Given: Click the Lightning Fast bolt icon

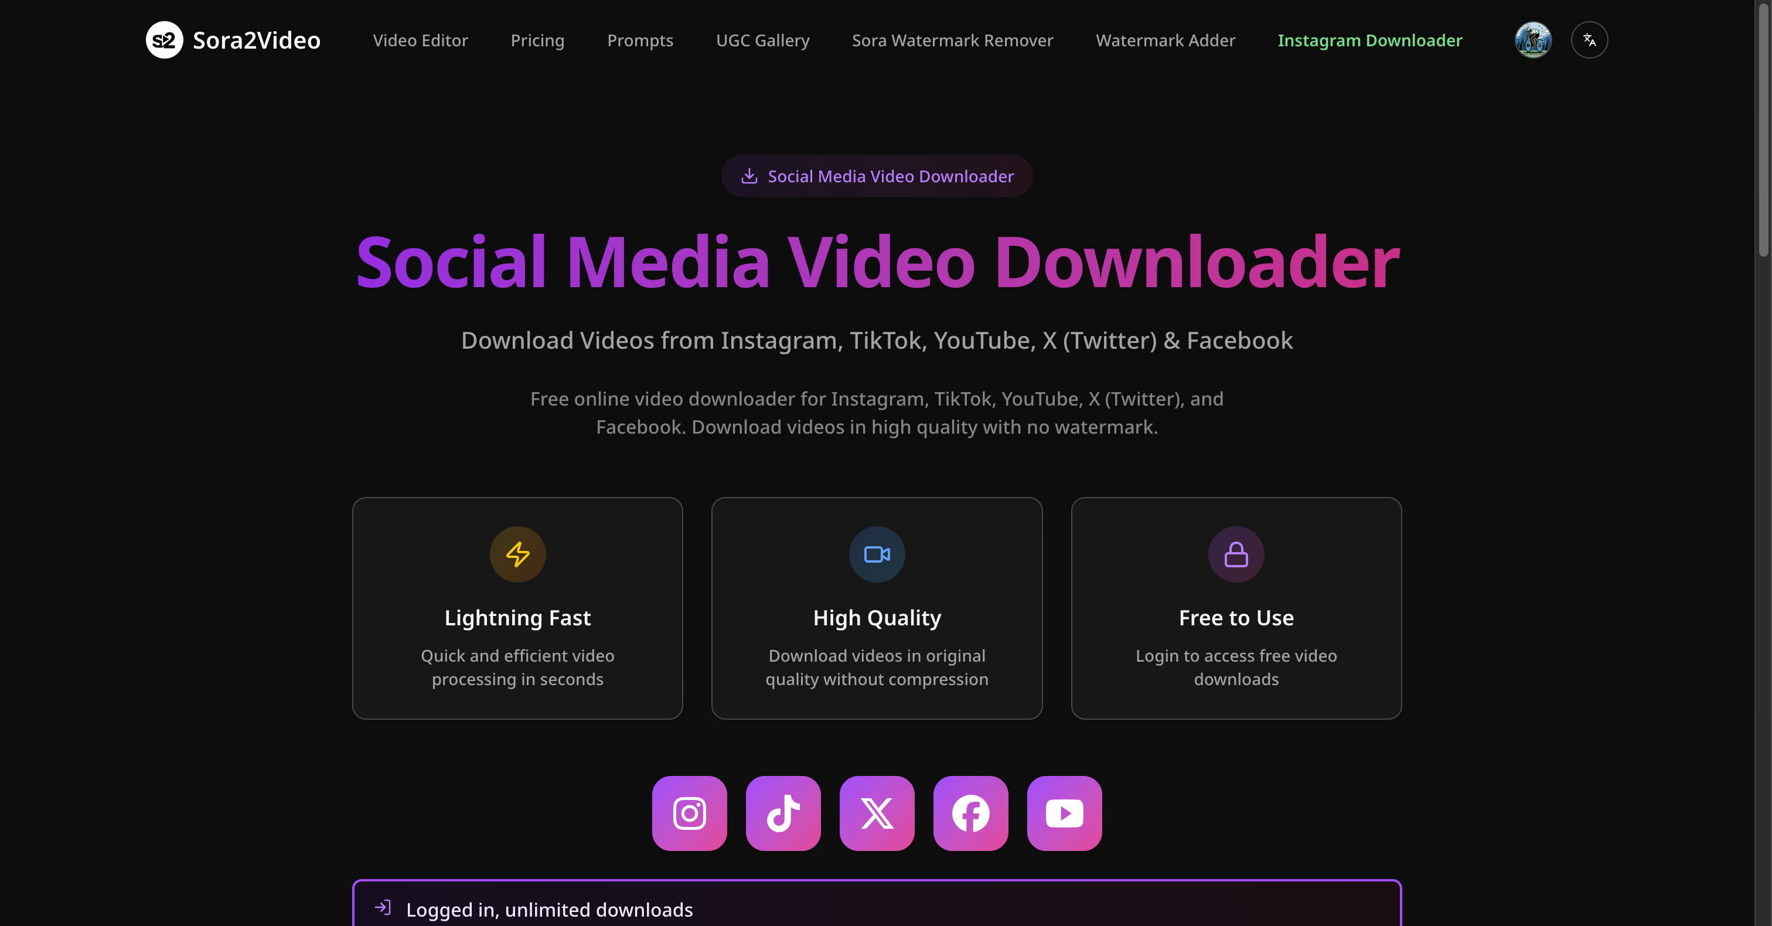Looking at the screenshot, I should [x=517, y=554].
